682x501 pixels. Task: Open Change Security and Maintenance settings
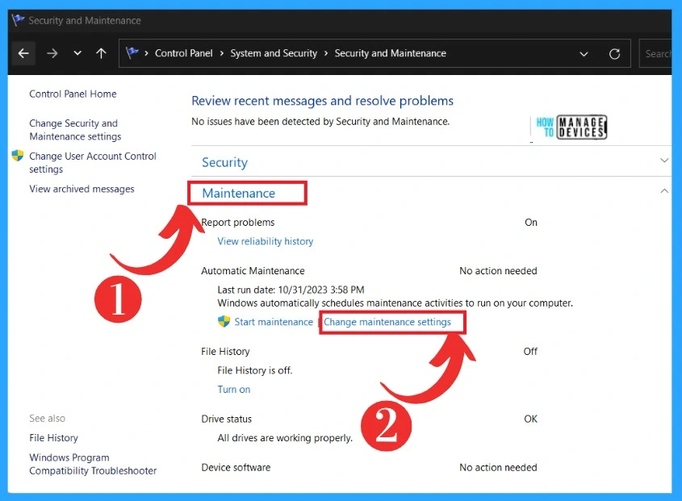(75, 130)
